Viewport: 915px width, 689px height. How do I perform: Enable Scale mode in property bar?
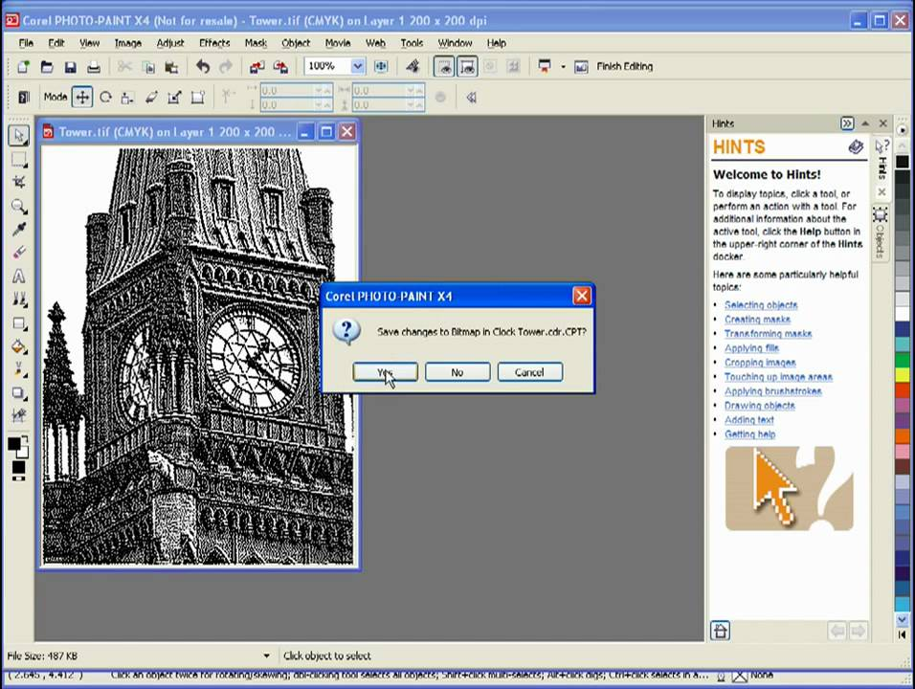click(x=128, y=98)
